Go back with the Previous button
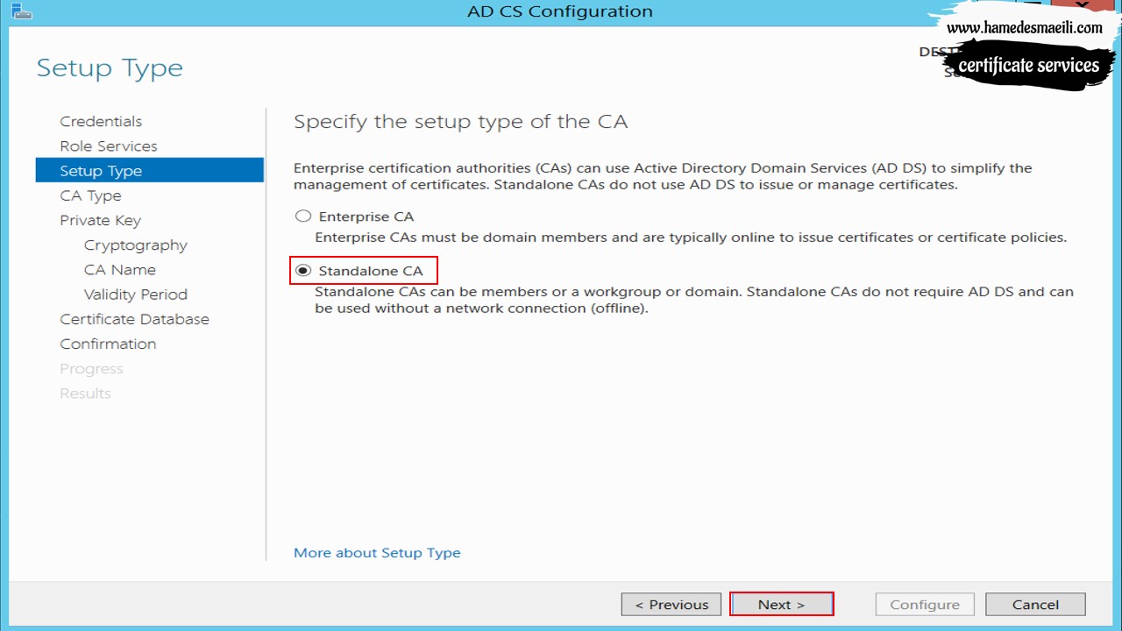Image resolution: width=1122 pixels, height=631 pixels. pyautogui.click(x=671, y=605)
